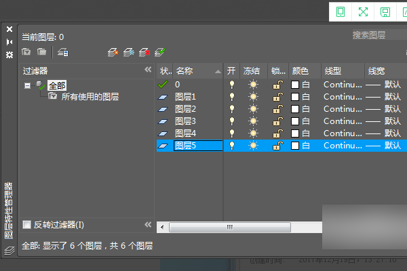The height and width of the screenshot is (271, 407).
Task: Click the double chevron beside 反转过滤器
Action: [148, 224]
